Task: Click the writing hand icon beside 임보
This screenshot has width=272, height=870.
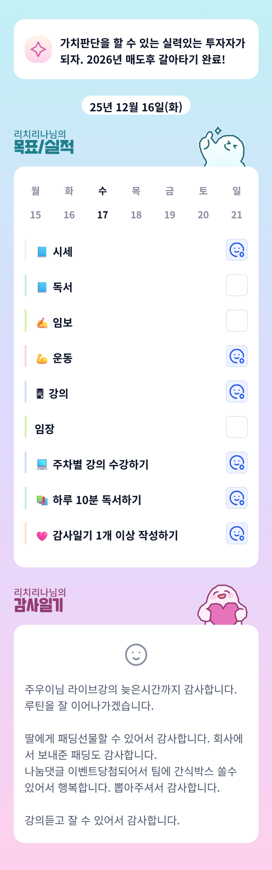Action: click(x=42, y=323)
